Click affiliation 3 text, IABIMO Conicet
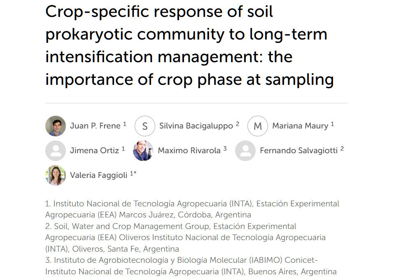This screenshot has height=278, width=394. click(191, 266)
